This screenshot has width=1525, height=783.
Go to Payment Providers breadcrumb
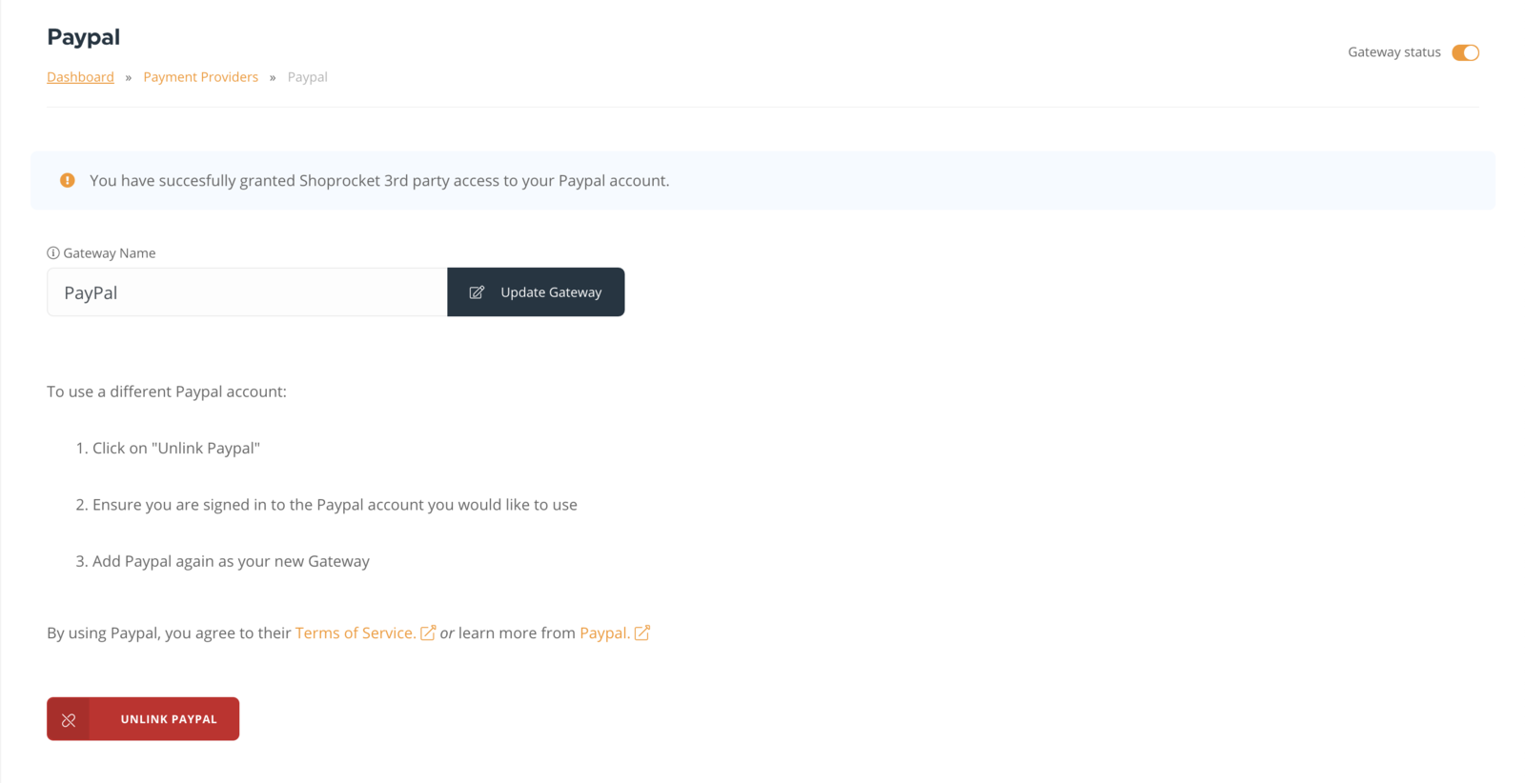(201, 77)
